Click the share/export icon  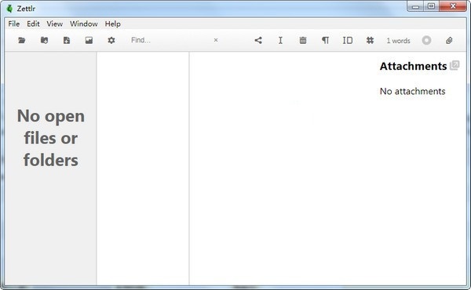[258, 40]
